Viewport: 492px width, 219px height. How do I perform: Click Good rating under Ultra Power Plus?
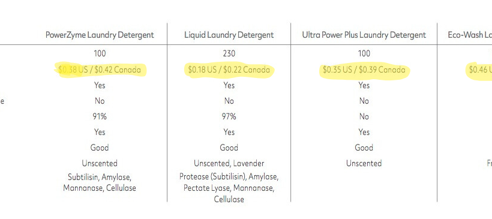364,148
